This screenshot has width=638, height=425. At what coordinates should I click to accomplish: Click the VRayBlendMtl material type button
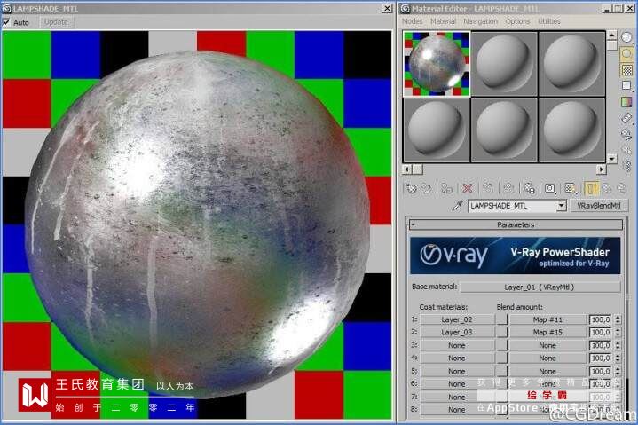pyautogui.click(x=599, y=206)
